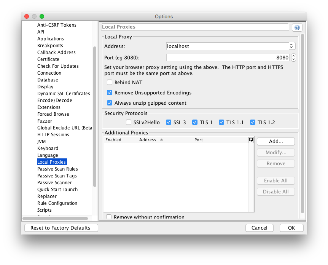Open the Passive Scan Rules section

click(57, 169)
